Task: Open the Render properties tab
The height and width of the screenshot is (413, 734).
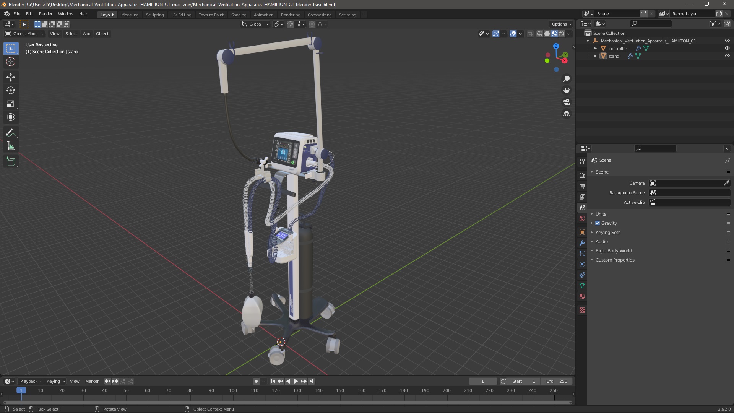Action: [x=582, y=176]
